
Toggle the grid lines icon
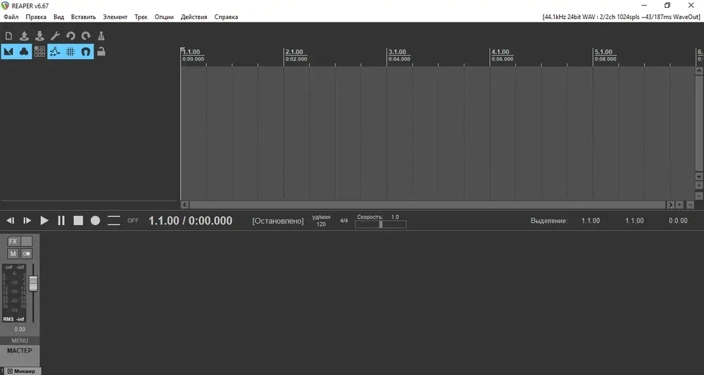click(x=70, y=51)
